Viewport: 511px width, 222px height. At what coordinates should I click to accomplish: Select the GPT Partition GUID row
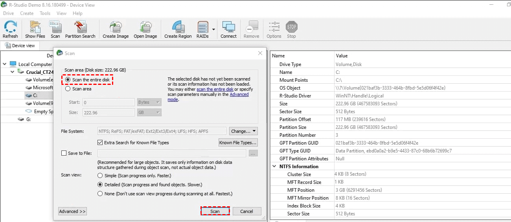click(391, 143)
